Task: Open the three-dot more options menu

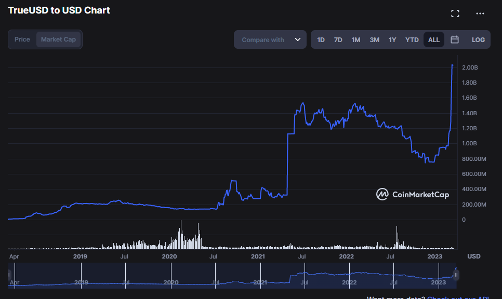Action: 480,13
